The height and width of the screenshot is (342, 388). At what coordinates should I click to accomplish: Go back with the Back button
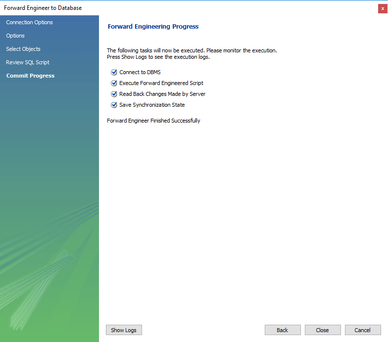(x=283, y=330)
